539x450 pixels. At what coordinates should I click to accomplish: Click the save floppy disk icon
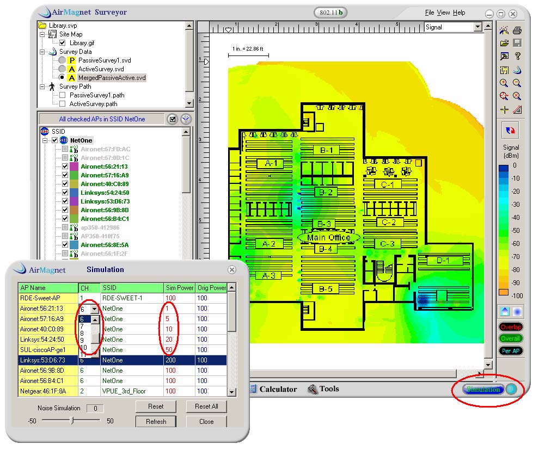517,43
